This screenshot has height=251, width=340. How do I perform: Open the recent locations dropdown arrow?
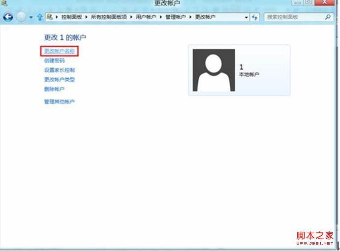point(31,17)
